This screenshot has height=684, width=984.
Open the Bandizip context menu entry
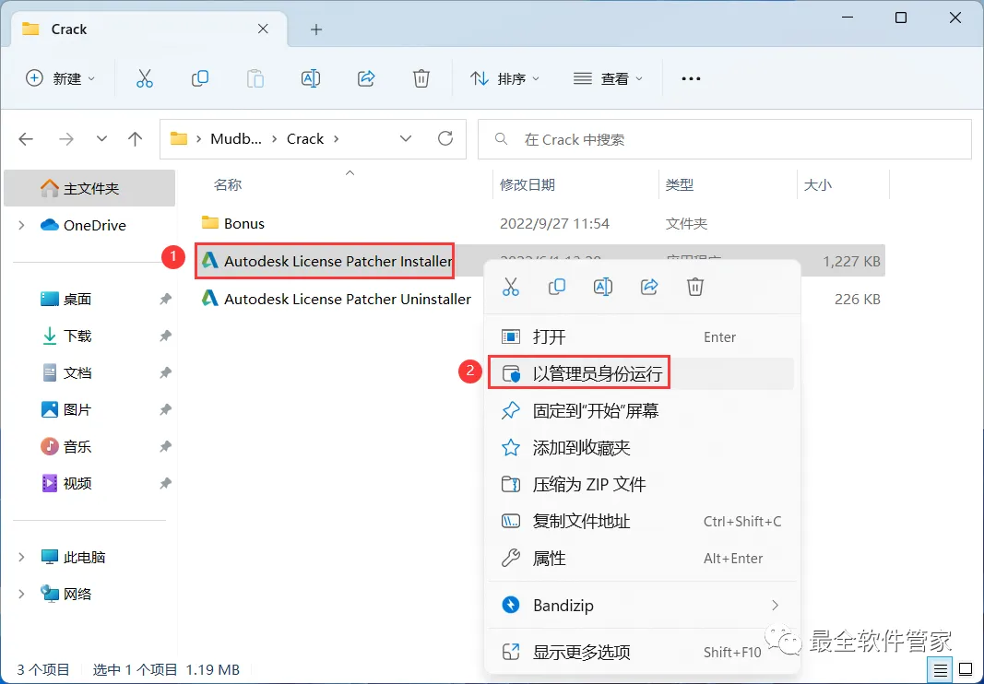641,606
